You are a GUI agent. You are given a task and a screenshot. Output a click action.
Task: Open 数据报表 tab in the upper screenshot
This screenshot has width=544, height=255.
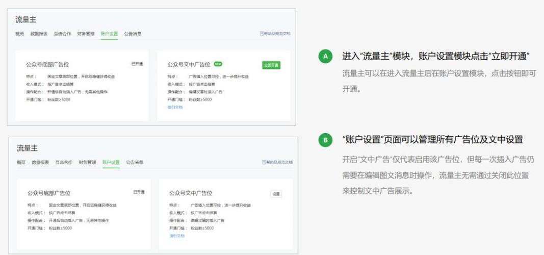coord(39,34)
